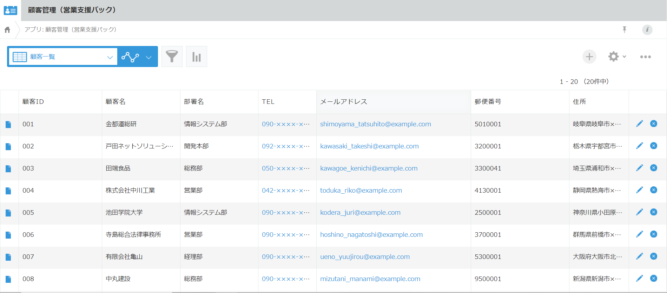
Task: Open the app settings gear icon
Action: tap(613, 56)
